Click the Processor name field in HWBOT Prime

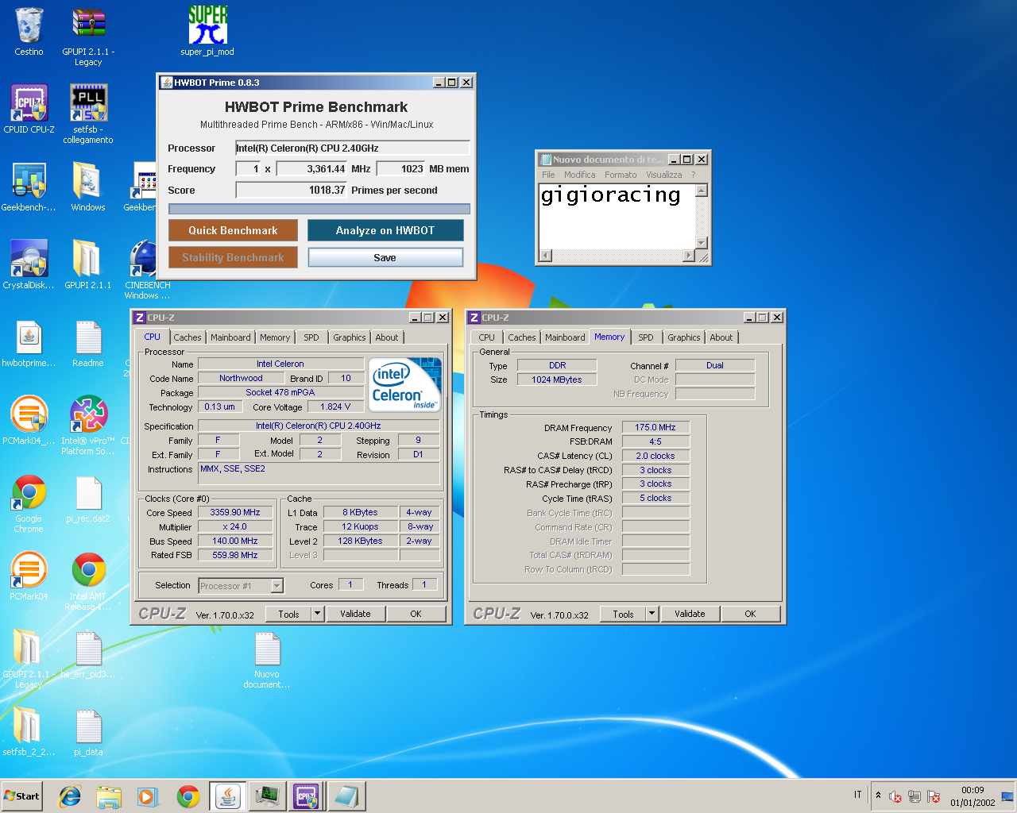(353, 148)
